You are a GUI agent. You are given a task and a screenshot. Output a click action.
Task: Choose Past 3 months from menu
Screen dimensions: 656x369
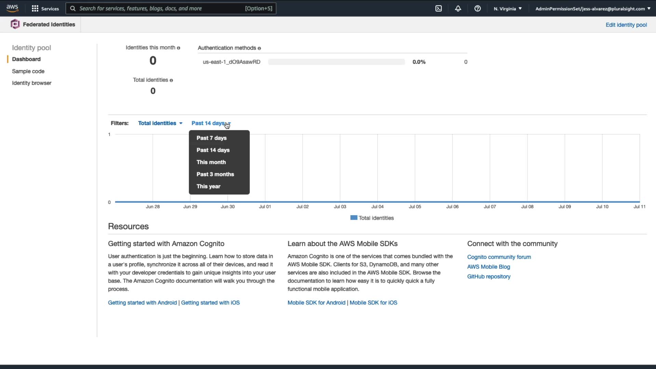click(215, 174)
